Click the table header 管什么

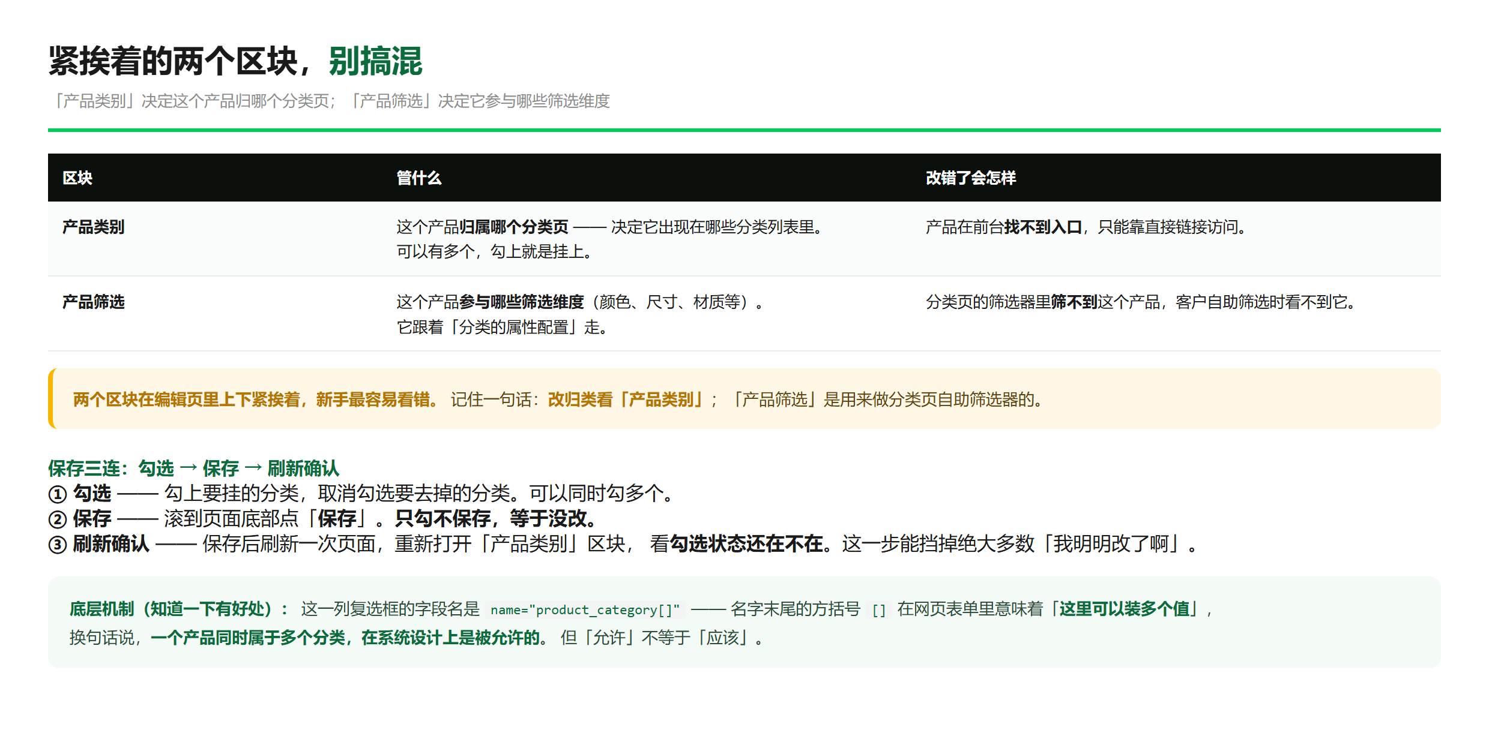(x=419, y=178)
